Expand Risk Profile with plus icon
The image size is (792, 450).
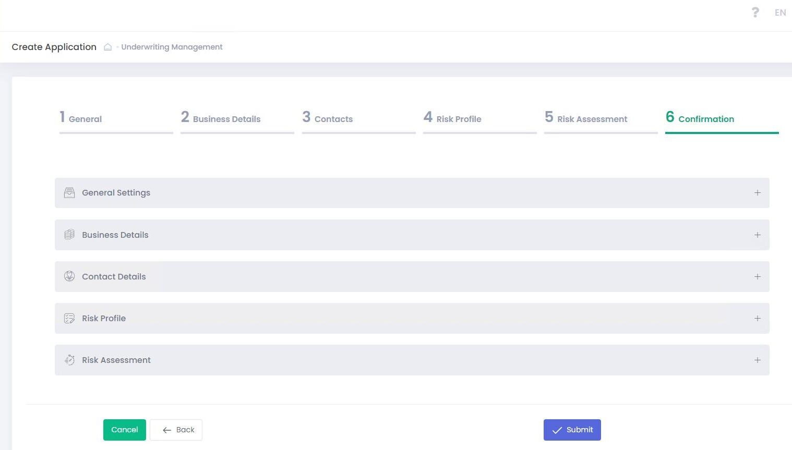[x=757, y=318]
